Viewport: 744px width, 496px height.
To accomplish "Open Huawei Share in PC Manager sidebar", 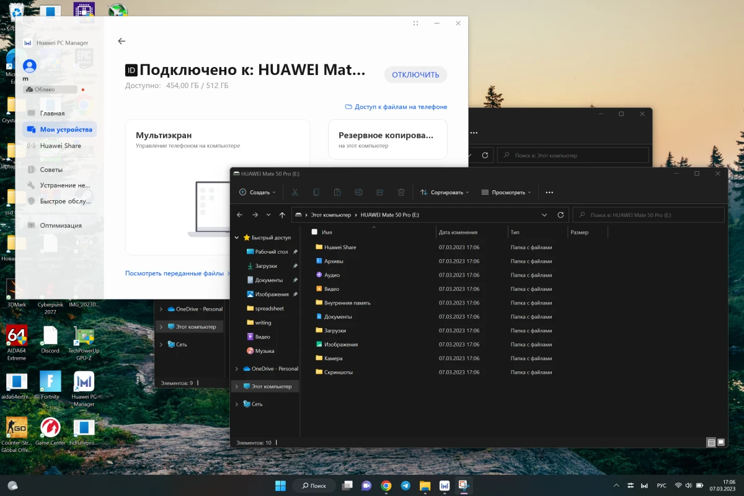I will [60, 146].
